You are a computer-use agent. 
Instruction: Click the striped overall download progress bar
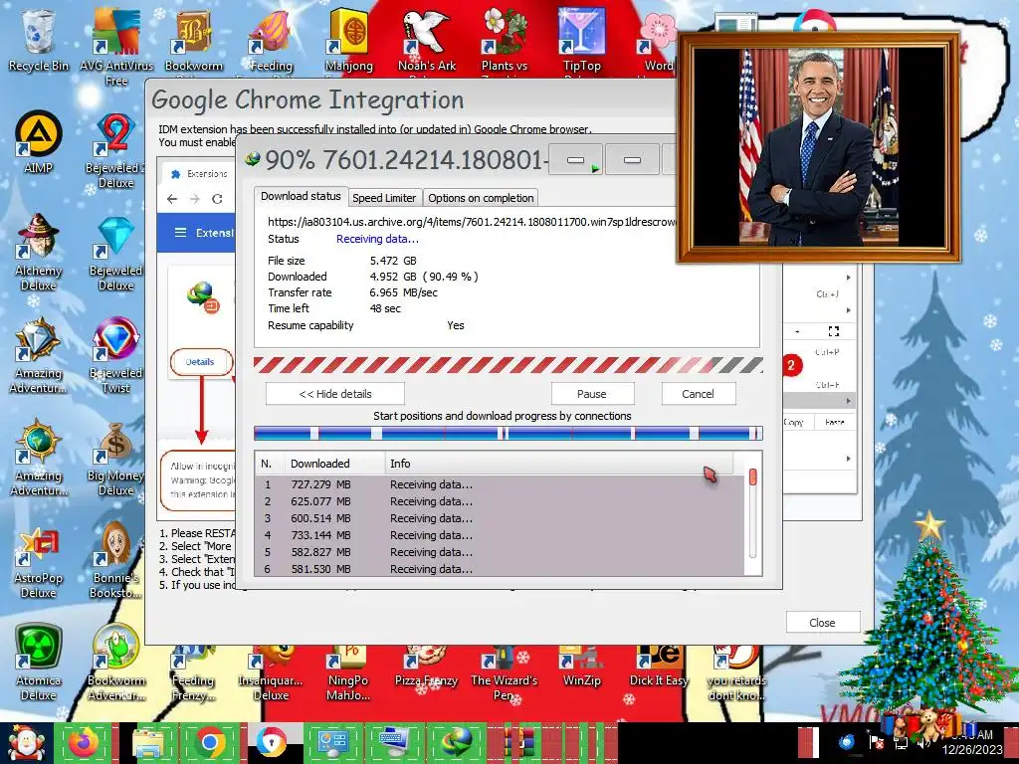tap(509, 364)
